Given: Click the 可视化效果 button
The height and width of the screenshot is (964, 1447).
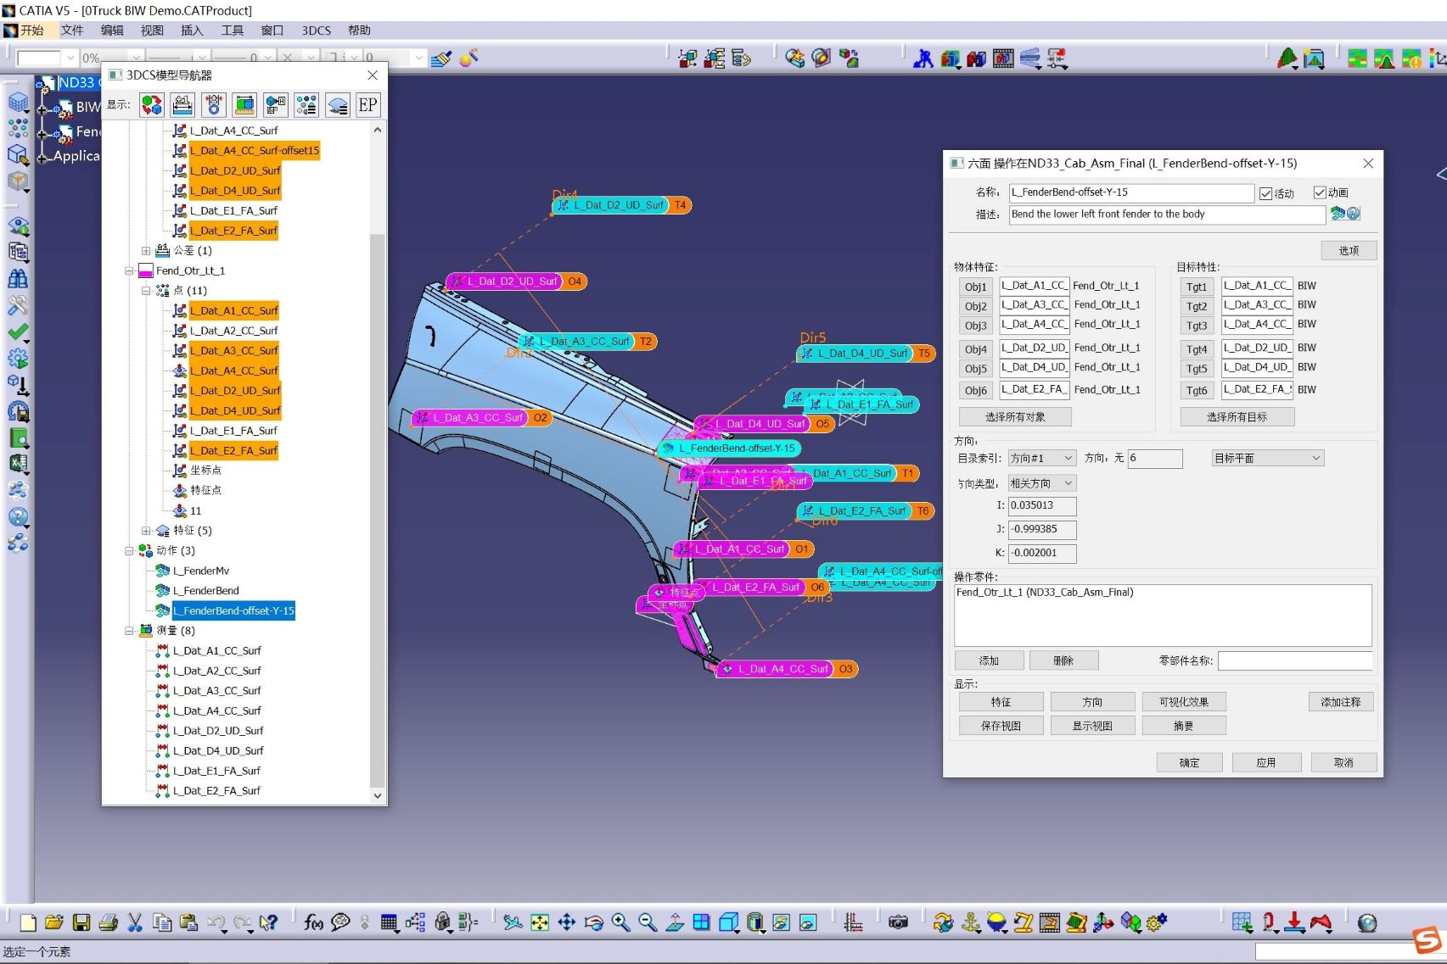Looking at the screenshot, I should click(x=1184, y=702).
